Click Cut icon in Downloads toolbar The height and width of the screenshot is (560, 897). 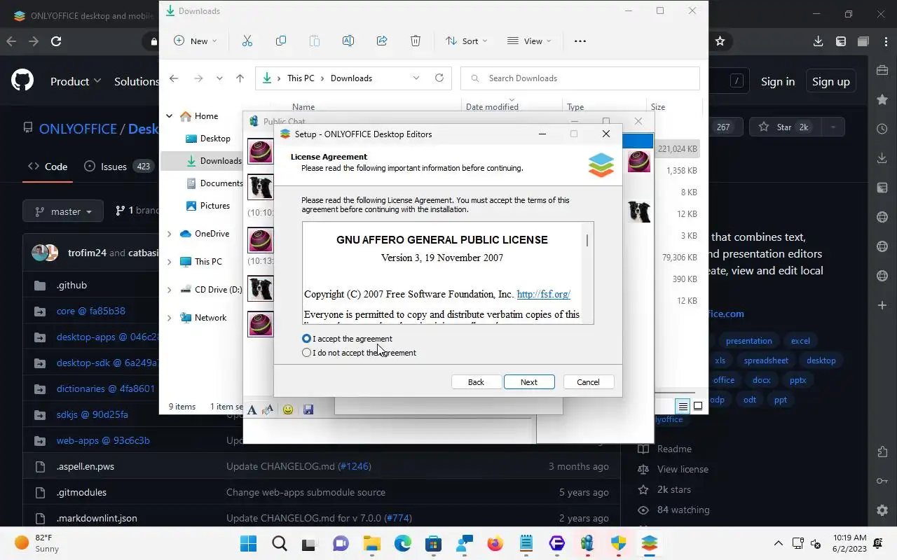pyautogui.click(x=247, y=41)
